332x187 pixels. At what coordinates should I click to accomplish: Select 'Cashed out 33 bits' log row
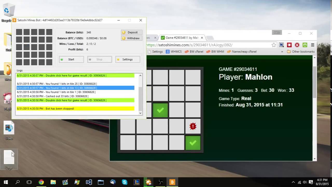(75, 96)
